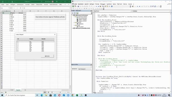
Task: Expand VBAProject (PERSONAL.XLSB) tree node
Action: point(72,28)
